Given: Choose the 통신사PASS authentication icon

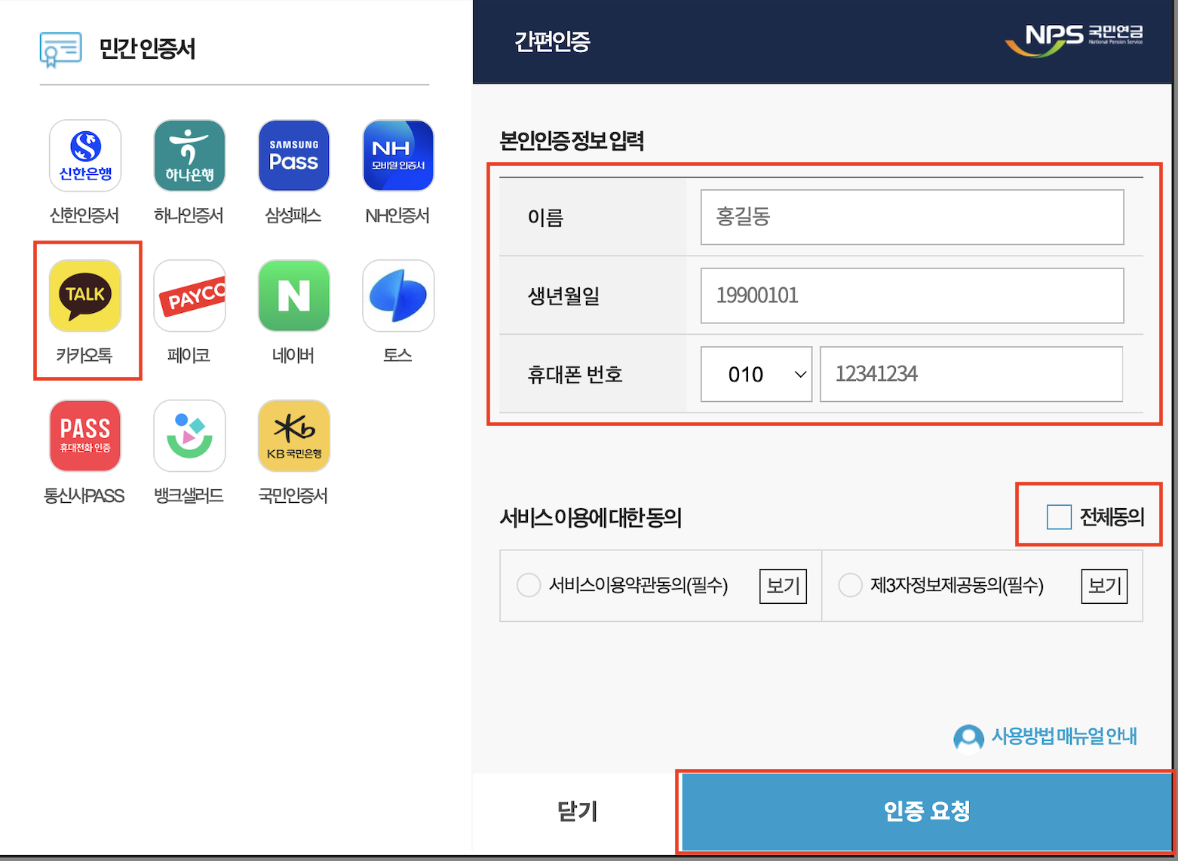Looking at the screenshot, I should pos(85,435).
